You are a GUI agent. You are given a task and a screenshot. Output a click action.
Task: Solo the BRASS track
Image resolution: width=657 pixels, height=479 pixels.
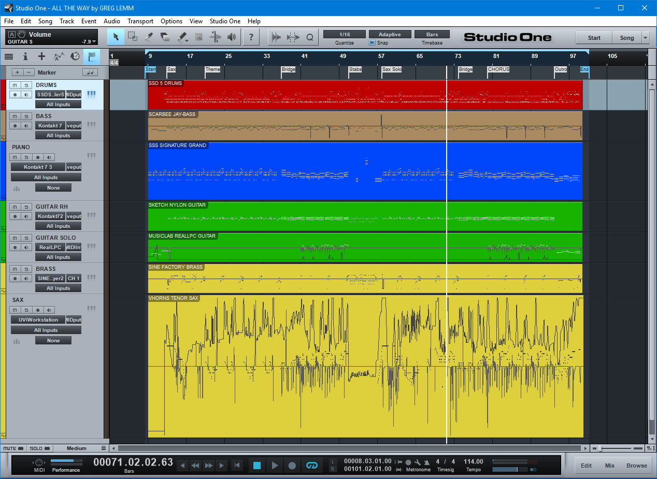coord(26,269)
